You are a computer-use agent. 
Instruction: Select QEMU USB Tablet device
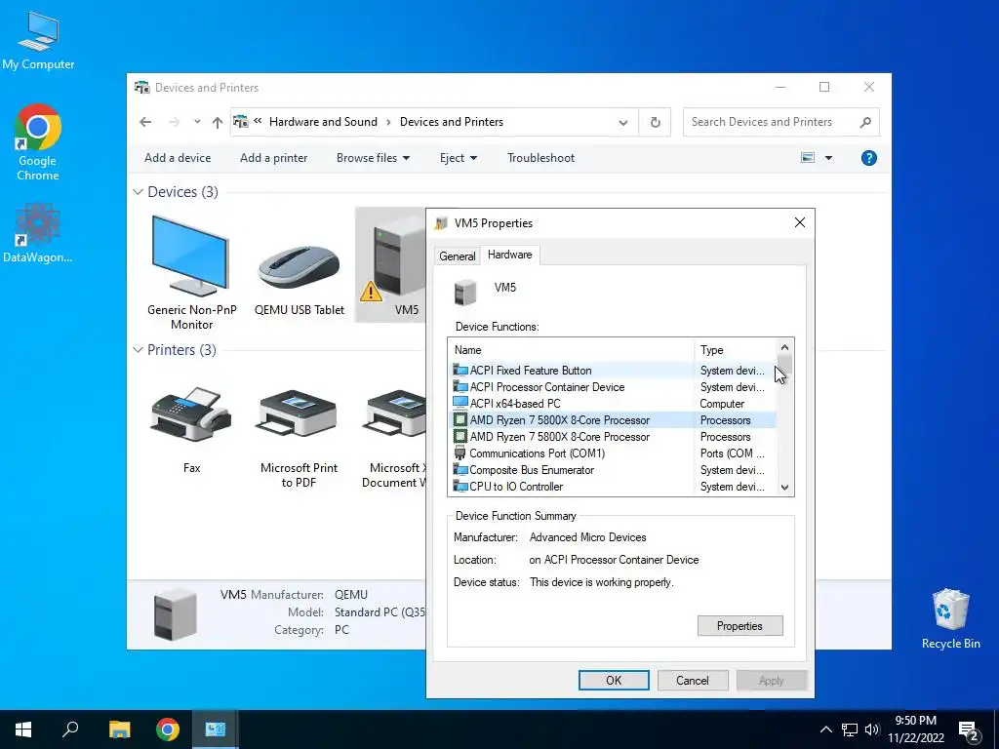click(299, 280)
